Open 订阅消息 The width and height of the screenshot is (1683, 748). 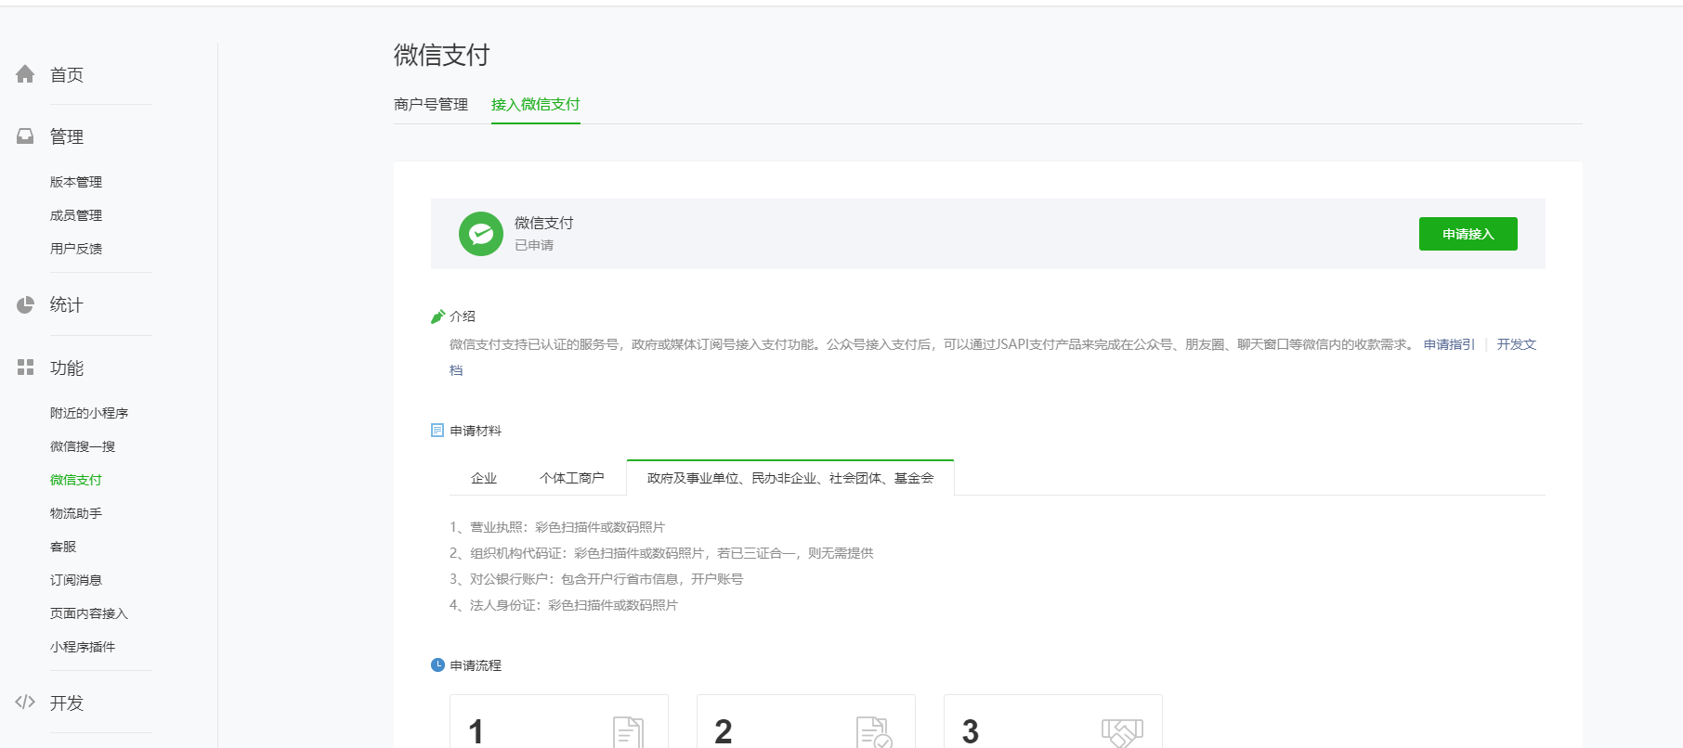coord(76,580)
